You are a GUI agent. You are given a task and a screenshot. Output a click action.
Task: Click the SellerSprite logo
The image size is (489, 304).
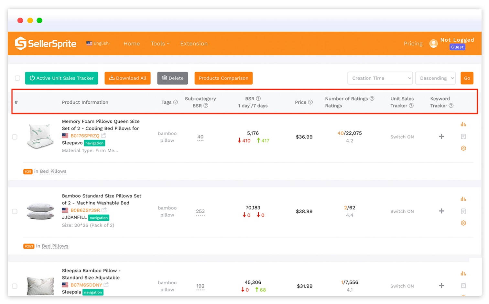[45, 43]
